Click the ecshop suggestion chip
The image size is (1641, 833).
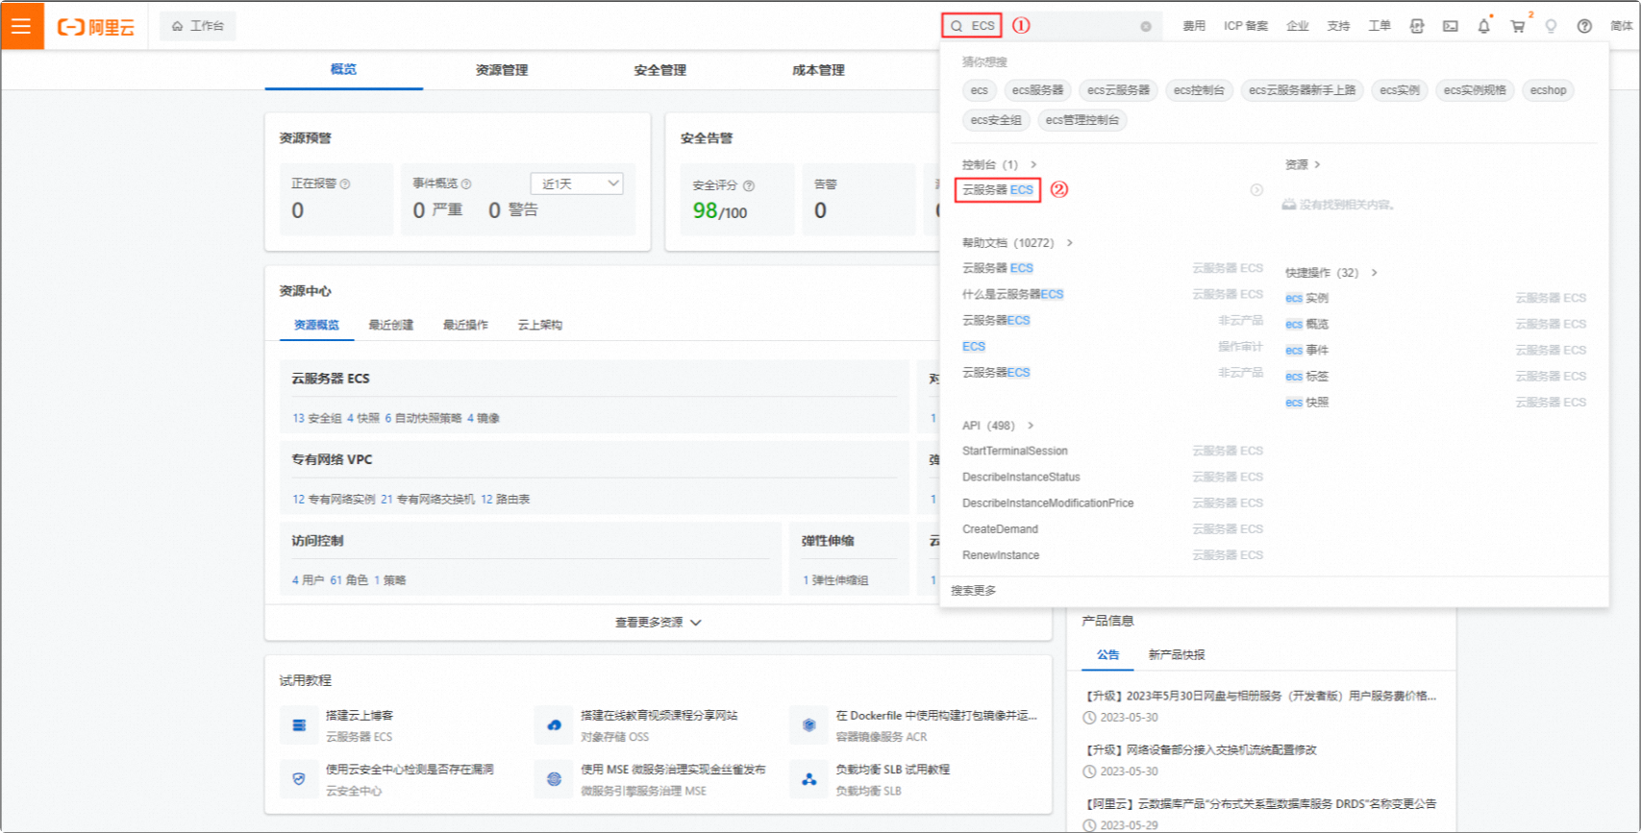coord(1548,90)
